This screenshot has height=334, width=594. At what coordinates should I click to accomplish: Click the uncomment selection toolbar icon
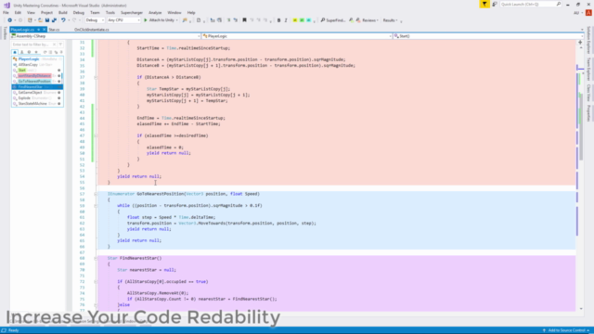click(235, 20)
